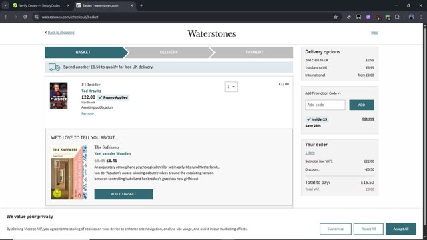
Task: Click the 'Awaiting publication' status text
Action: (x=97, y=107)
